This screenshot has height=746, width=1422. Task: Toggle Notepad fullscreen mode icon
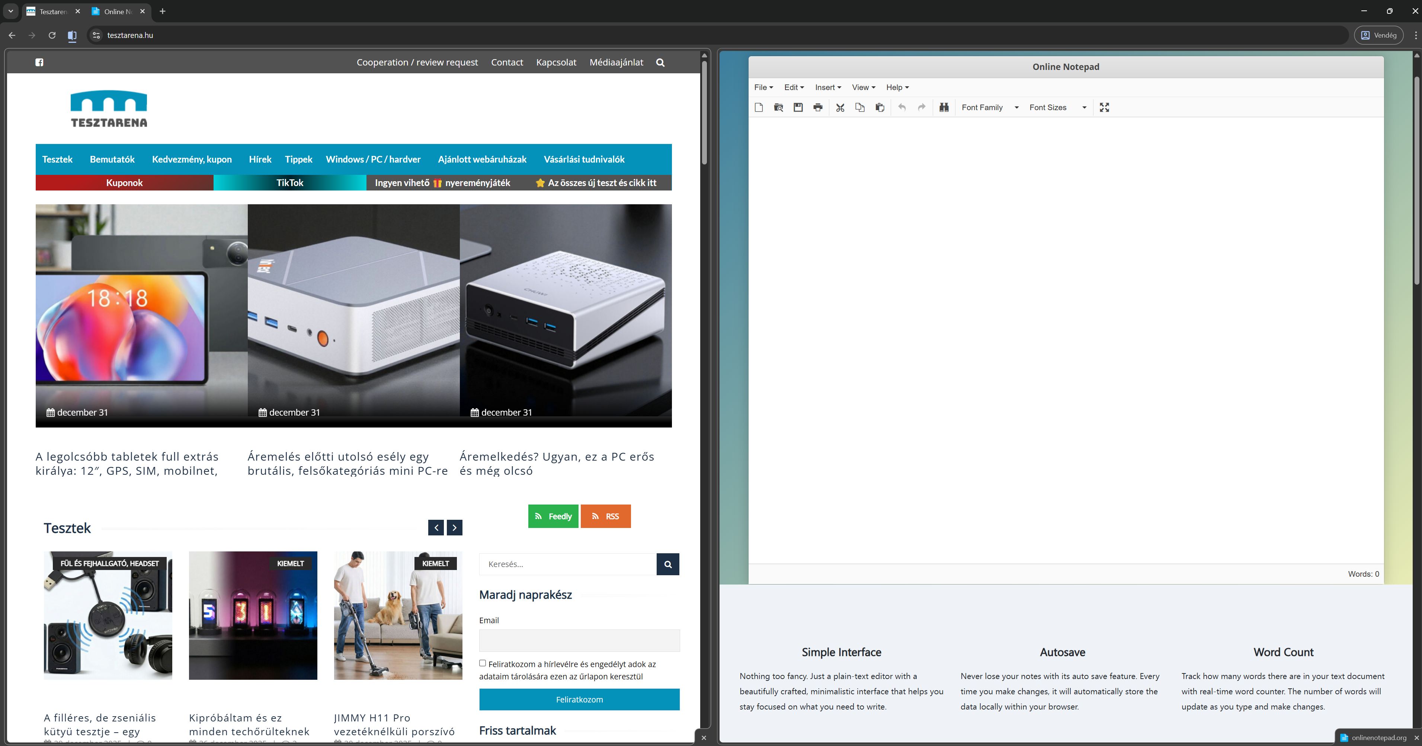point(1104,108)
